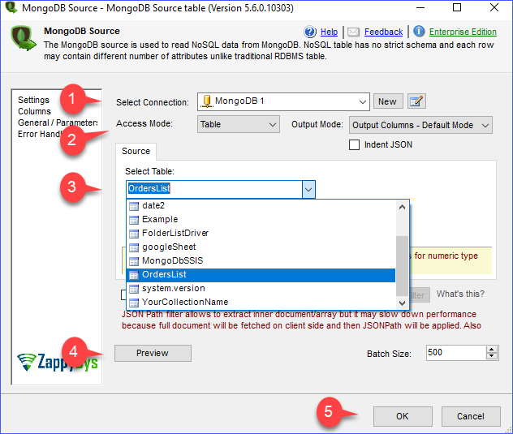Open the Select Connection dropdown
513x434 pixels.
point(363,101)
